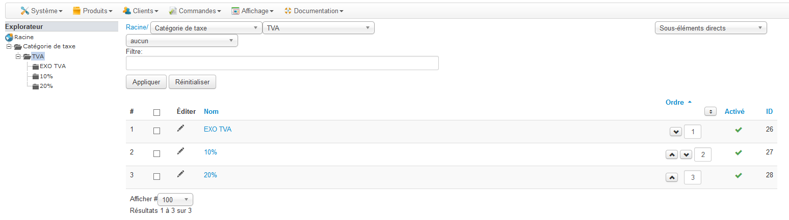Screen dimensions: 789x220
Task: Check the select-all checkbox in table header
Action: (156, 112)
